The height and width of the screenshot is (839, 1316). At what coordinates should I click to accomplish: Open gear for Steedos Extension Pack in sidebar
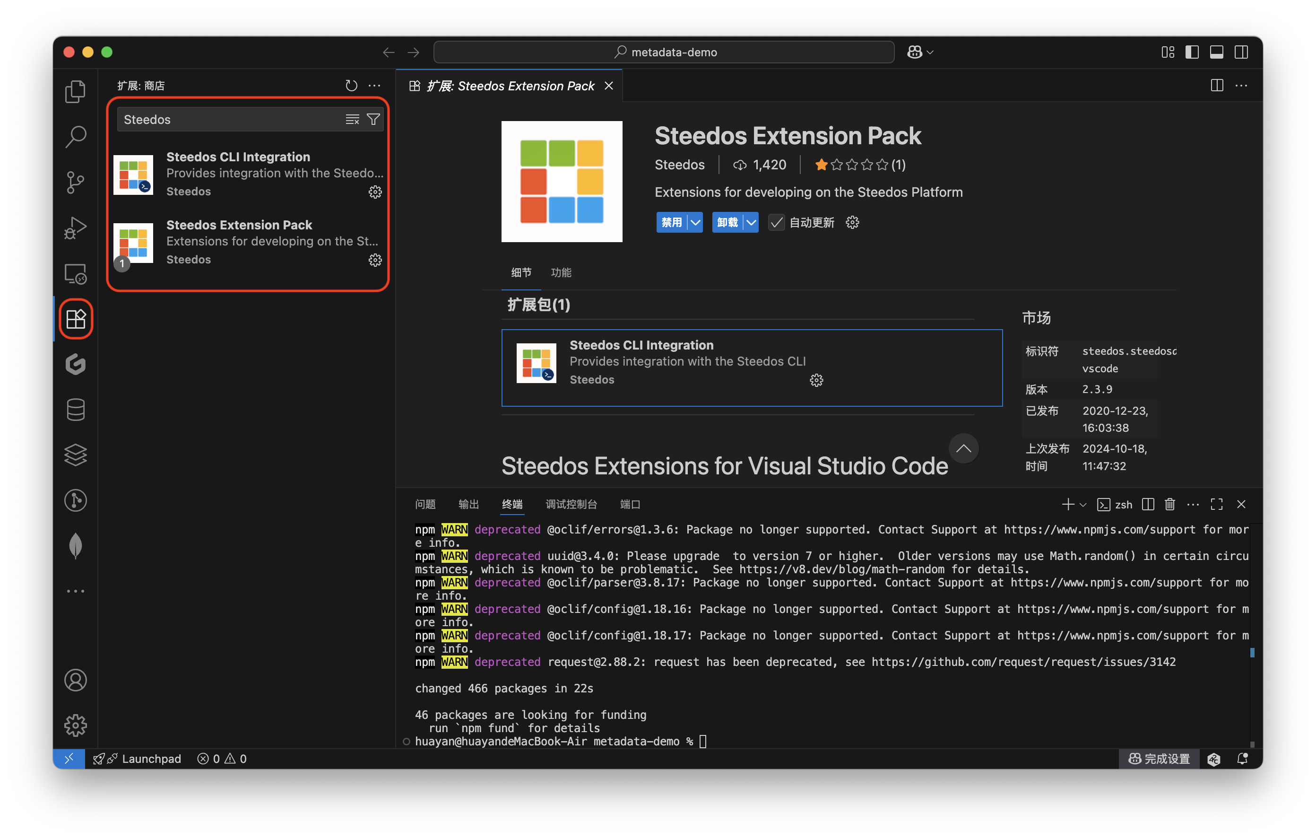(x=375, y=260)
